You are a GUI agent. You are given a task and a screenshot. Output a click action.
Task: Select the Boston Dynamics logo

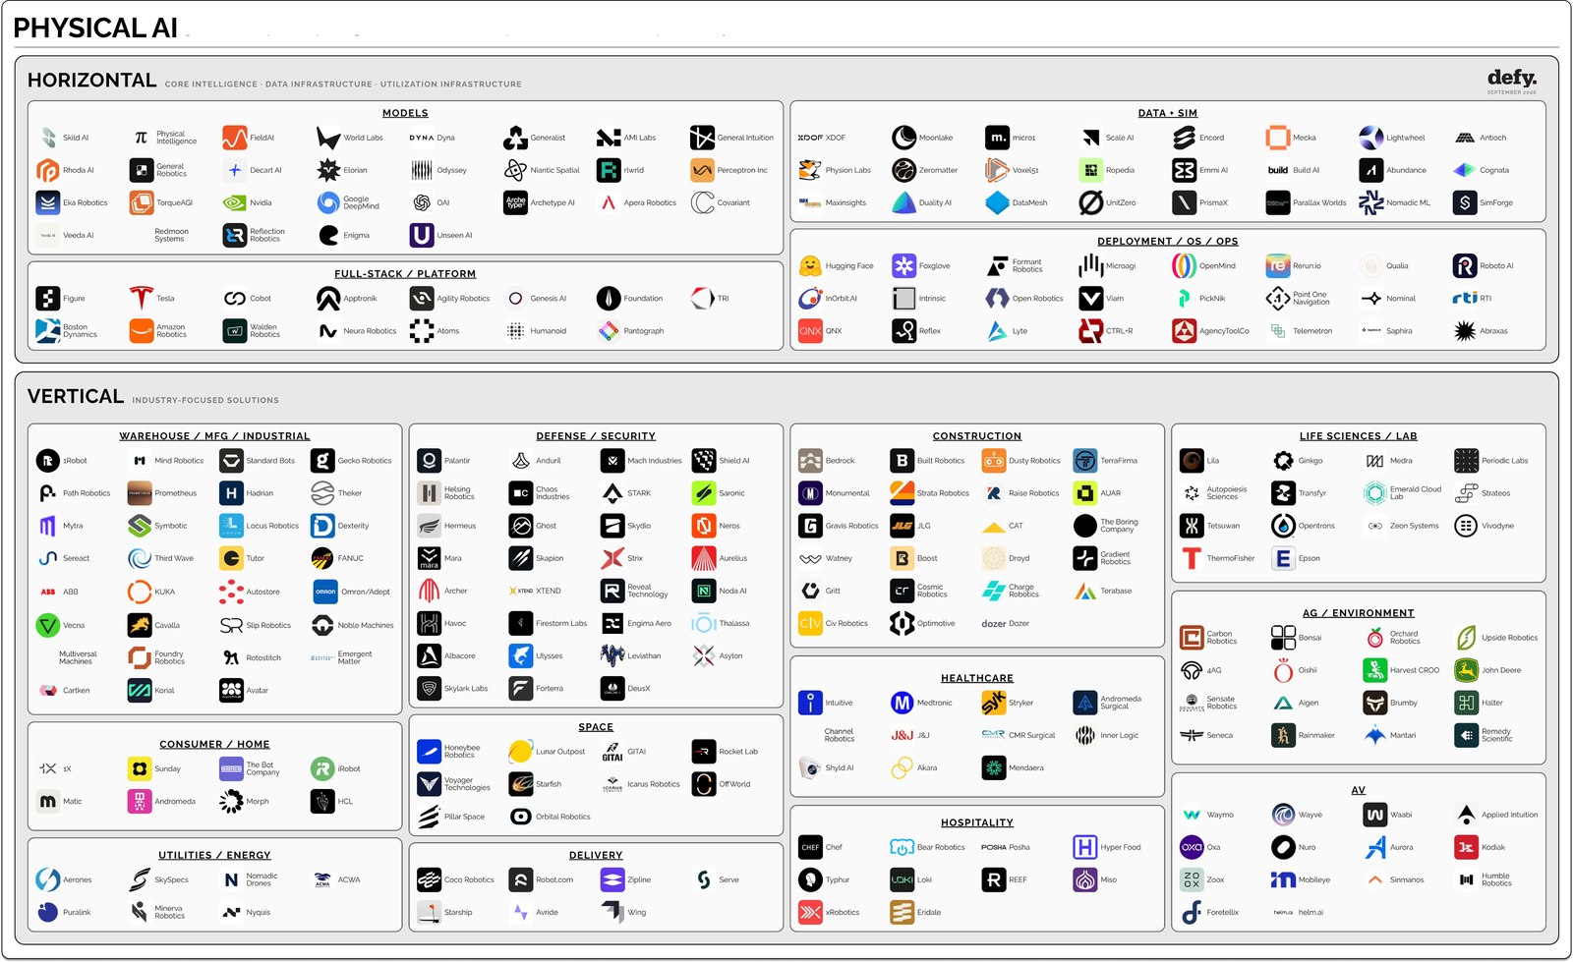[x=48, y=330]
